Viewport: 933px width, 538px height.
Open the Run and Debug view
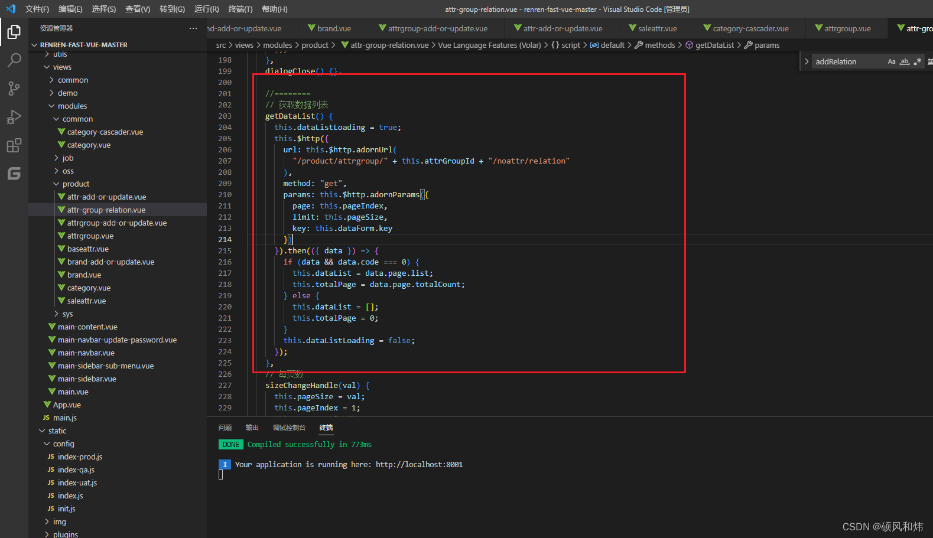[x=14, y=116]
